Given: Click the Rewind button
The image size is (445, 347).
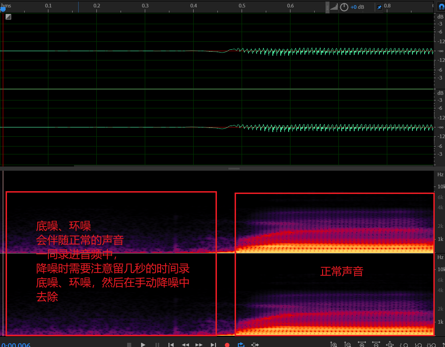Looking at the screenshot, I should [x=185, y=345].
